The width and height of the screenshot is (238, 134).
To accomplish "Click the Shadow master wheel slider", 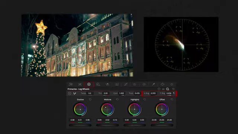I will point(80,125).
